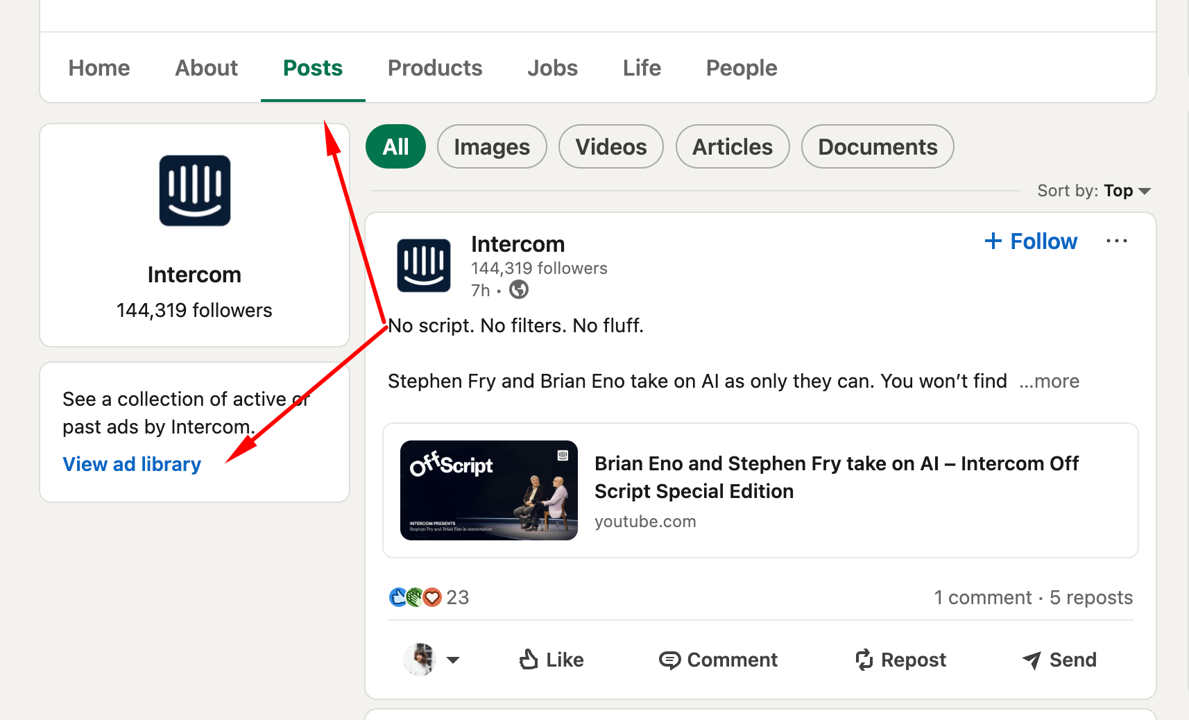Image resolution: width=1189 pixels, height=720 pixels.
Task: Expand post text with …more
Action: click(x=1049, y=382)
